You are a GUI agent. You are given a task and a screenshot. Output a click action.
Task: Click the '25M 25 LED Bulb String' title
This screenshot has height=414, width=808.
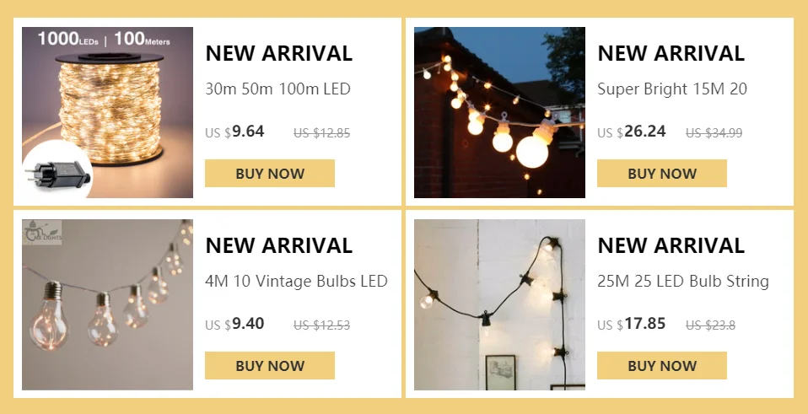(683, 281)
